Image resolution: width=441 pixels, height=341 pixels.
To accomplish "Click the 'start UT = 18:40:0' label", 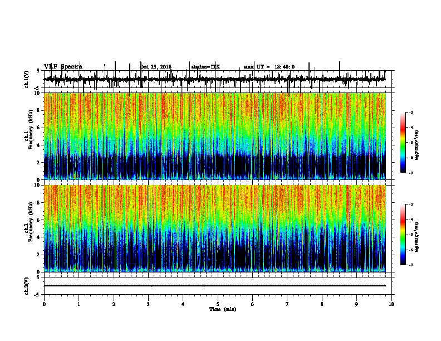I will 269,67.
